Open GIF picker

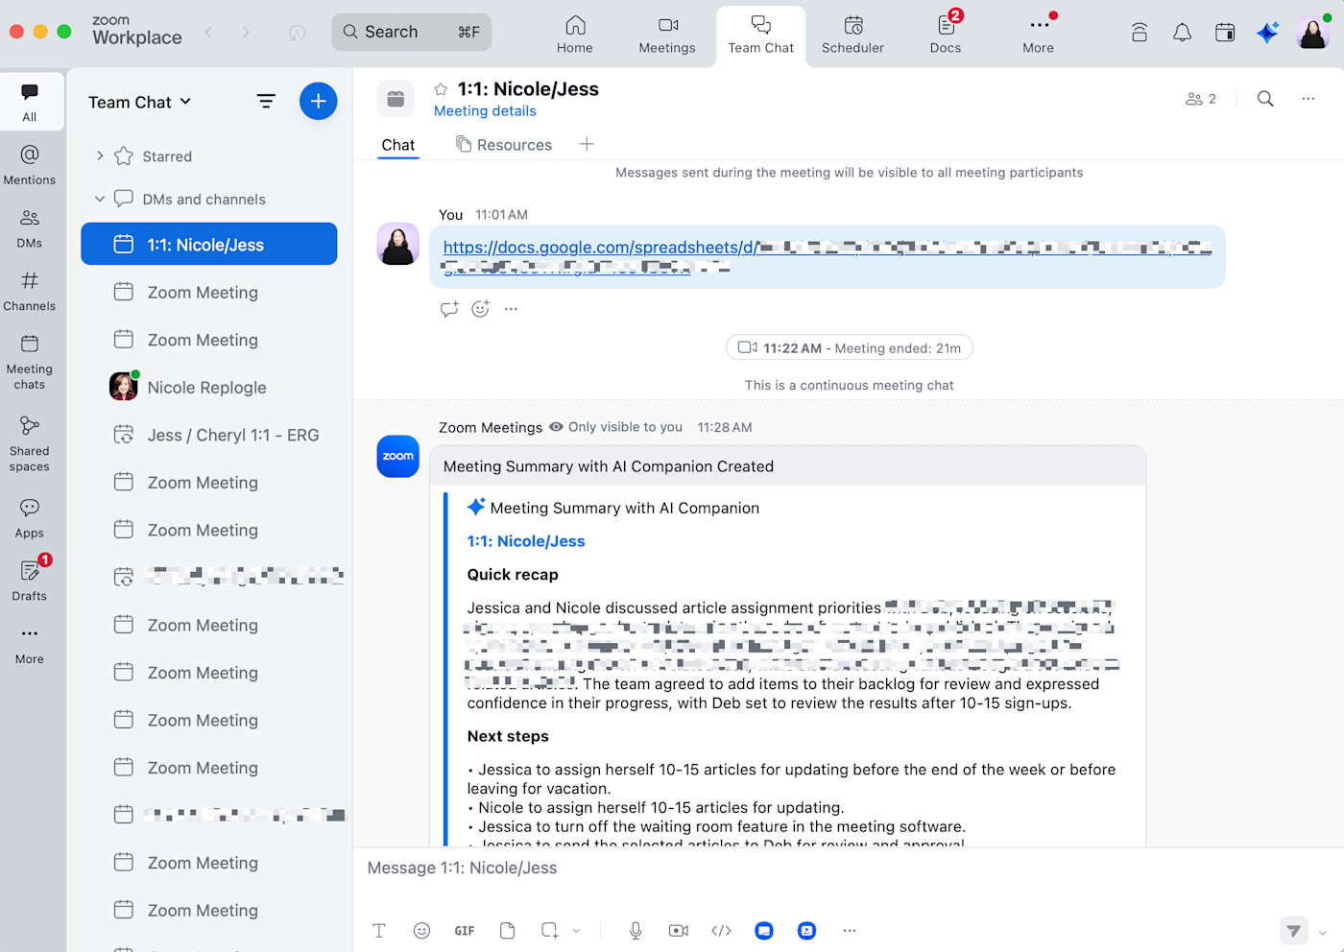(x=465, y=930)
